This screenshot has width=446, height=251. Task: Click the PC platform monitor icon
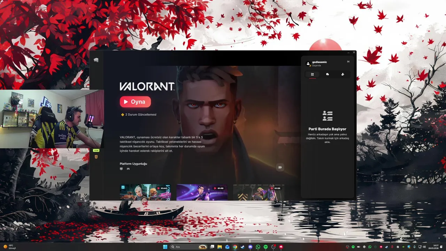[121, 169]
